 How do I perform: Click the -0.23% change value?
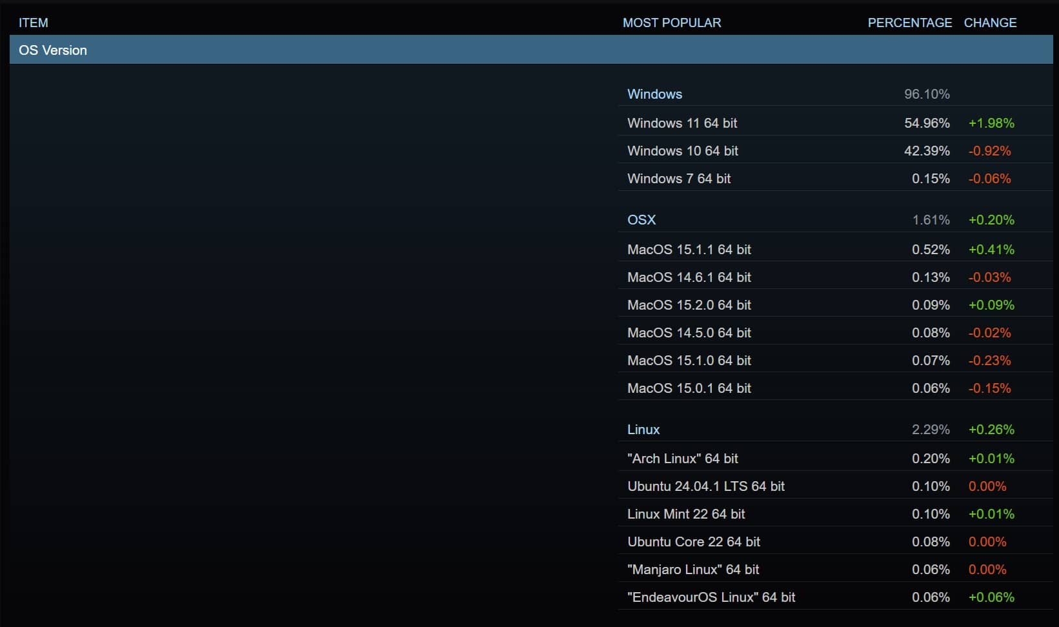(x=990, y=360)
